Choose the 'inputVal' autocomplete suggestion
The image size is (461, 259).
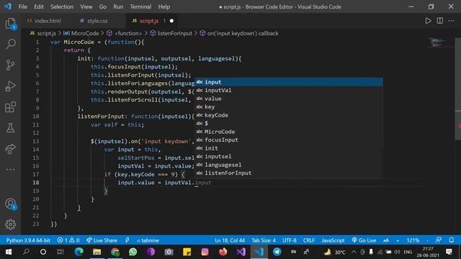[x=289, y=90]
